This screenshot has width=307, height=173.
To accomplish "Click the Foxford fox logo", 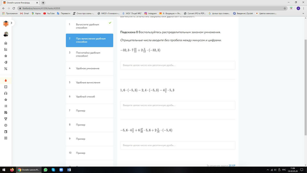I will [x=6, y=24].
